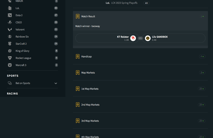Open StarCraft 2 in the sidebar
213x138 pixels.
coord(21,44)
